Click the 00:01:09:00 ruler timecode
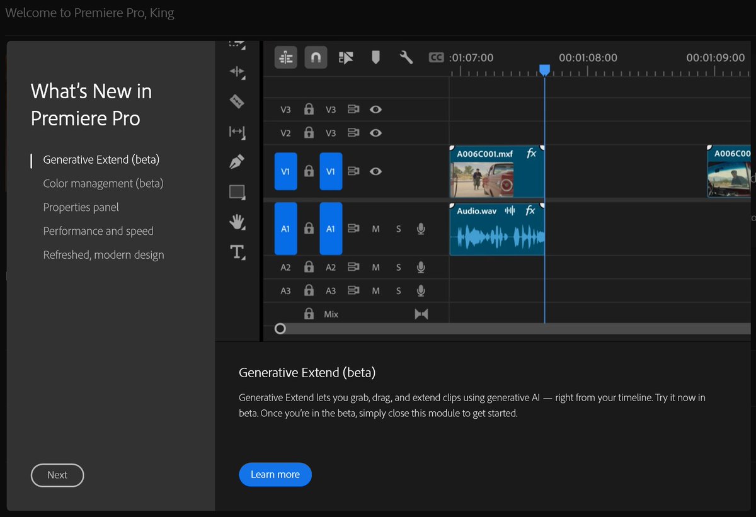Viewport: 756px width, 517px height. (716, 57)
